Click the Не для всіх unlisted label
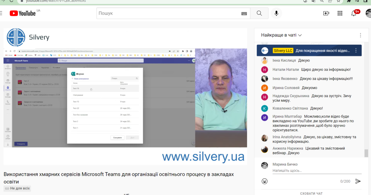 click(17, 188)
